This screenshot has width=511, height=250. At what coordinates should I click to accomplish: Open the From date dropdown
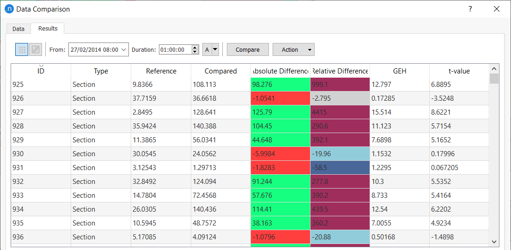[124, 49]
